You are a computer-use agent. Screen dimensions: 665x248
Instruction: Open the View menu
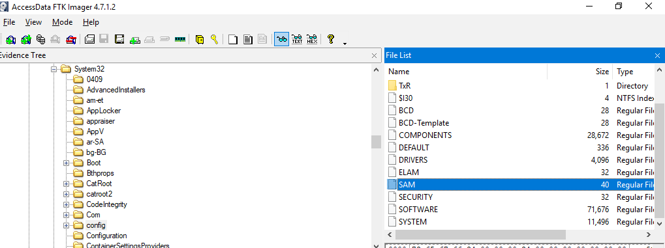point(33,22)
